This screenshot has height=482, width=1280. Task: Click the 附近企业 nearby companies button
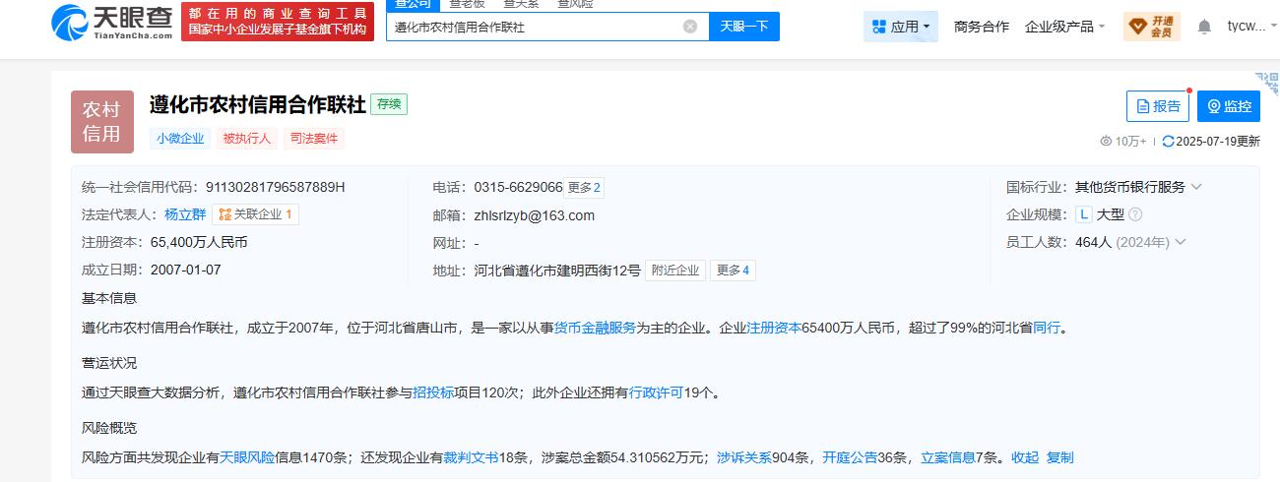675,271
